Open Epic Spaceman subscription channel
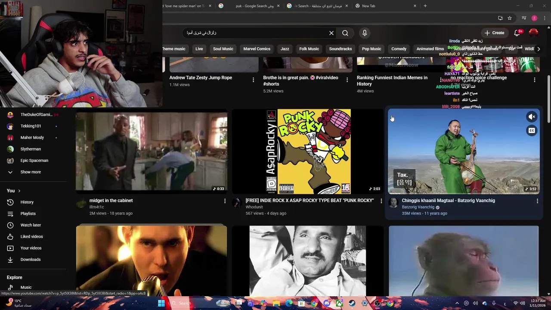 pos(34,161)
